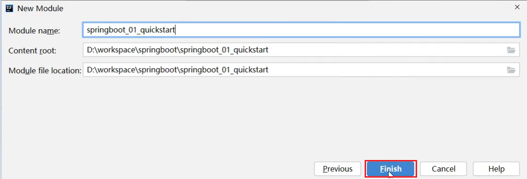
Task: Click 'springboot_01_quickstart' ending the Module file location path
Action: [225, 70]
